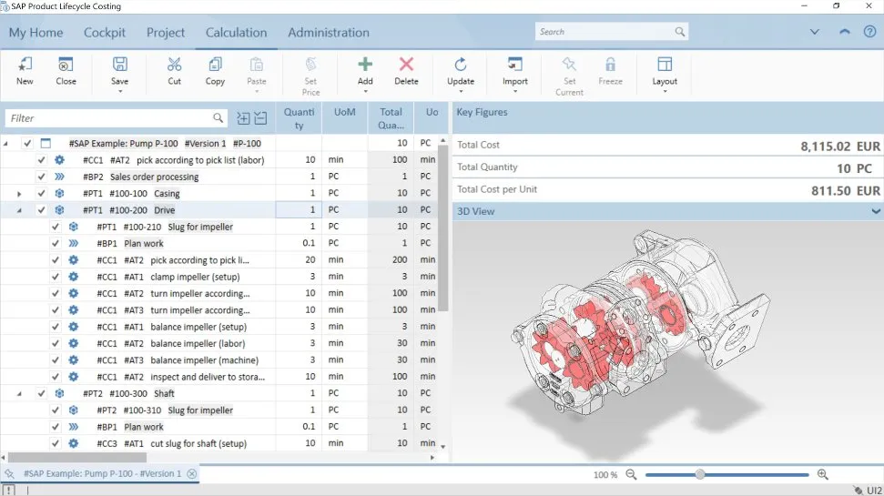This screenshot has height=496, width=884.
Task: Click the Cut scissors icon
Action: (x=174, y=65)
